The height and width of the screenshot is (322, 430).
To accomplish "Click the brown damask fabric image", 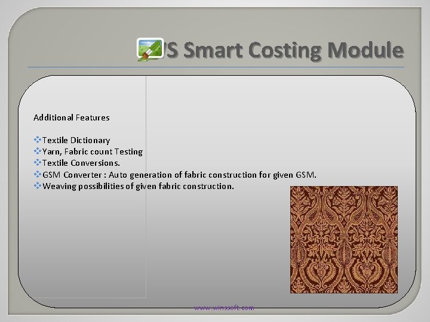I will click(344, 240).
